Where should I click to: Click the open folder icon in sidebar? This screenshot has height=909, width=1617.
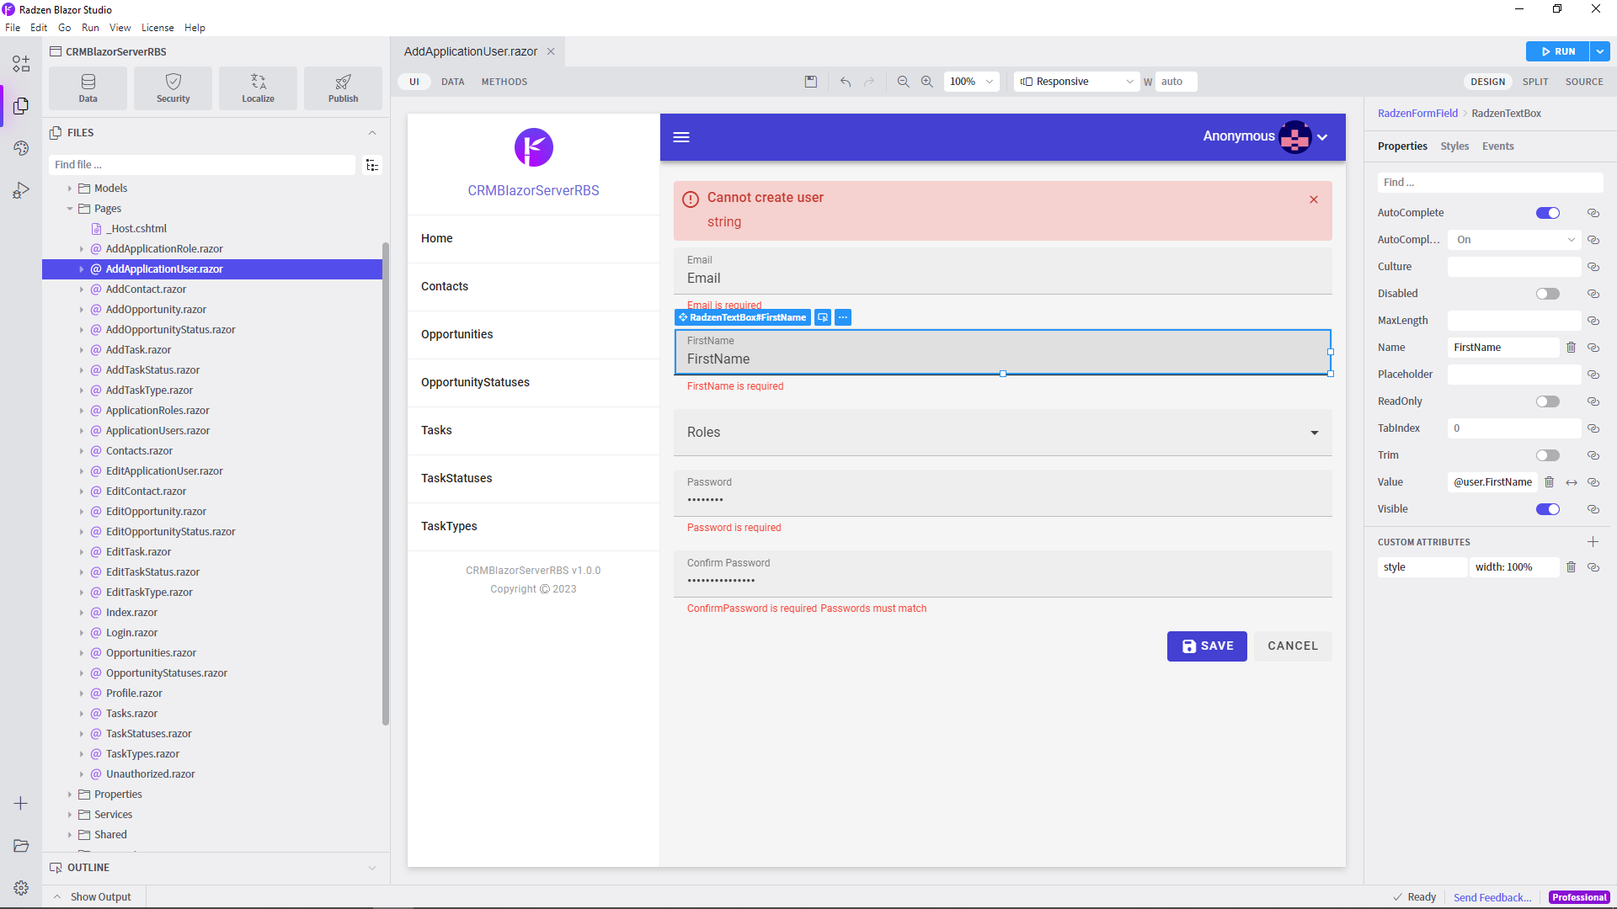[21, 846]
